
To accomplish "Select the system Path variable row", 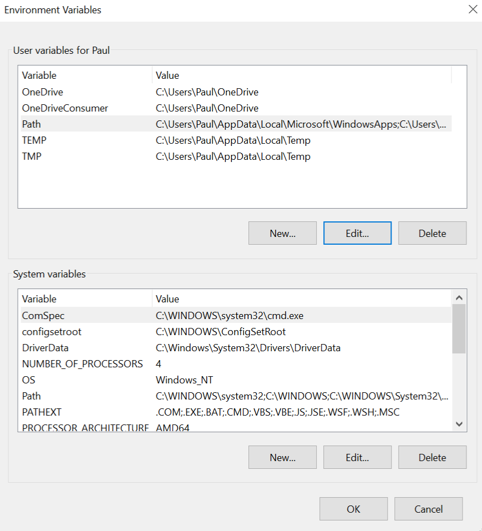I will tap(236, 396).
